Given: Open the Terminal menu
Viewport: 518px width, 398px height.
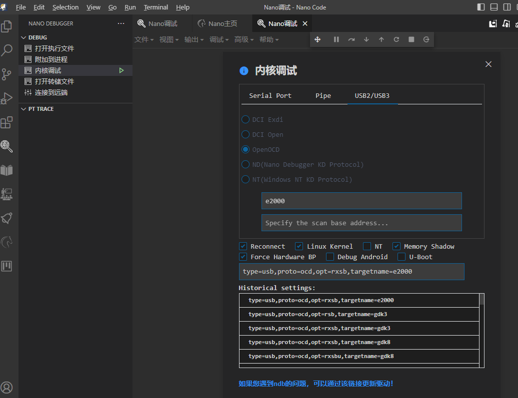Looking at the screenshot, I should click(x=155, y=7).
